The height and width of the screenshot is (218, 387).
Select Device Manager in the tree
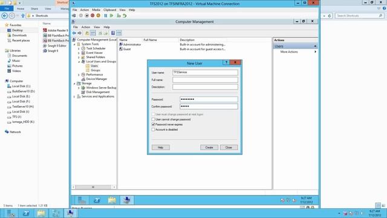97,79
